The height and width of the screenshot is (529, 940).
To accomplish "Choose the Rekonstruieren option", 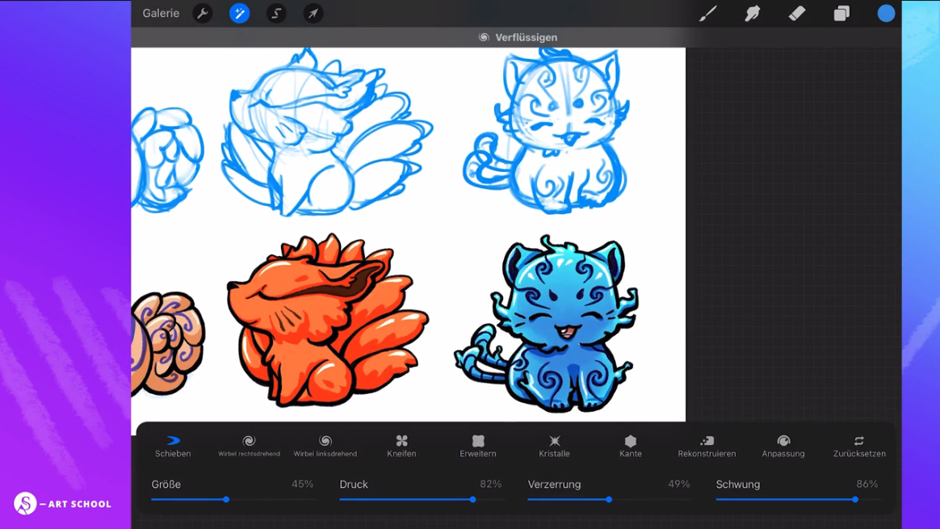I will point(707,447).
